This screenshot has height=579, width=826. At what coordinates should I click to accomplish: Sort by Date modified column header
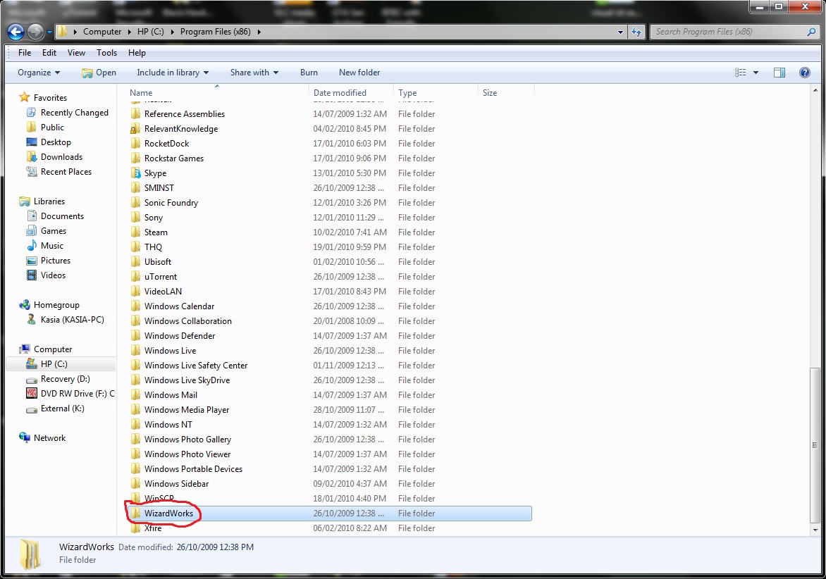coord(352,93)
